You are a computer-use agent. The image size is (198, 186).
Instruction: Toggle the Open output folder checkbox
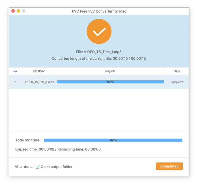click(38, 167)
